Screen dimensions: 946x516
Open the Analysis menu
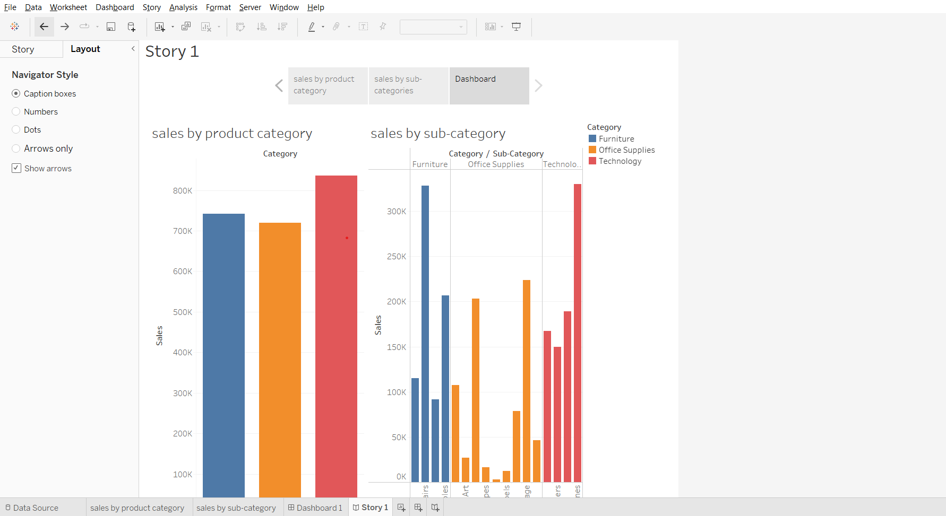[183, 7]
